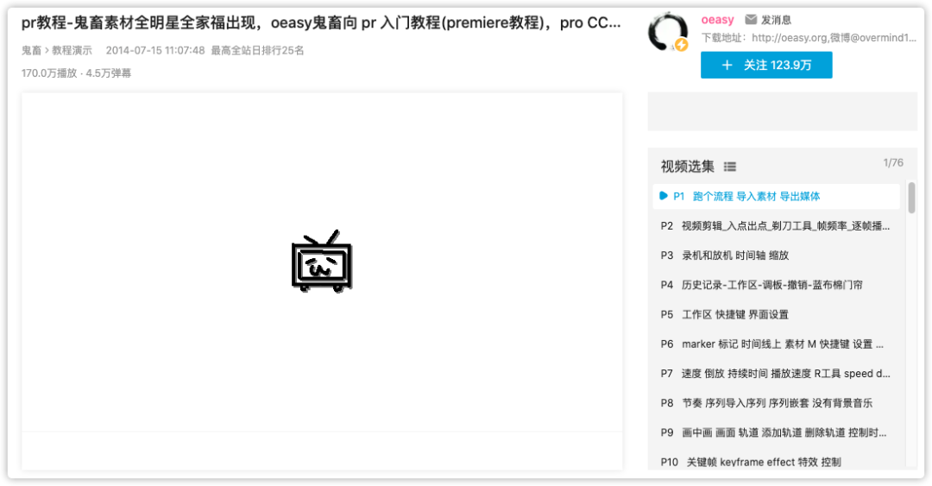Select episode P3 录机和放机 时间轴 缩放
Viewport: 932px width, 486px height.
point(776,256)
